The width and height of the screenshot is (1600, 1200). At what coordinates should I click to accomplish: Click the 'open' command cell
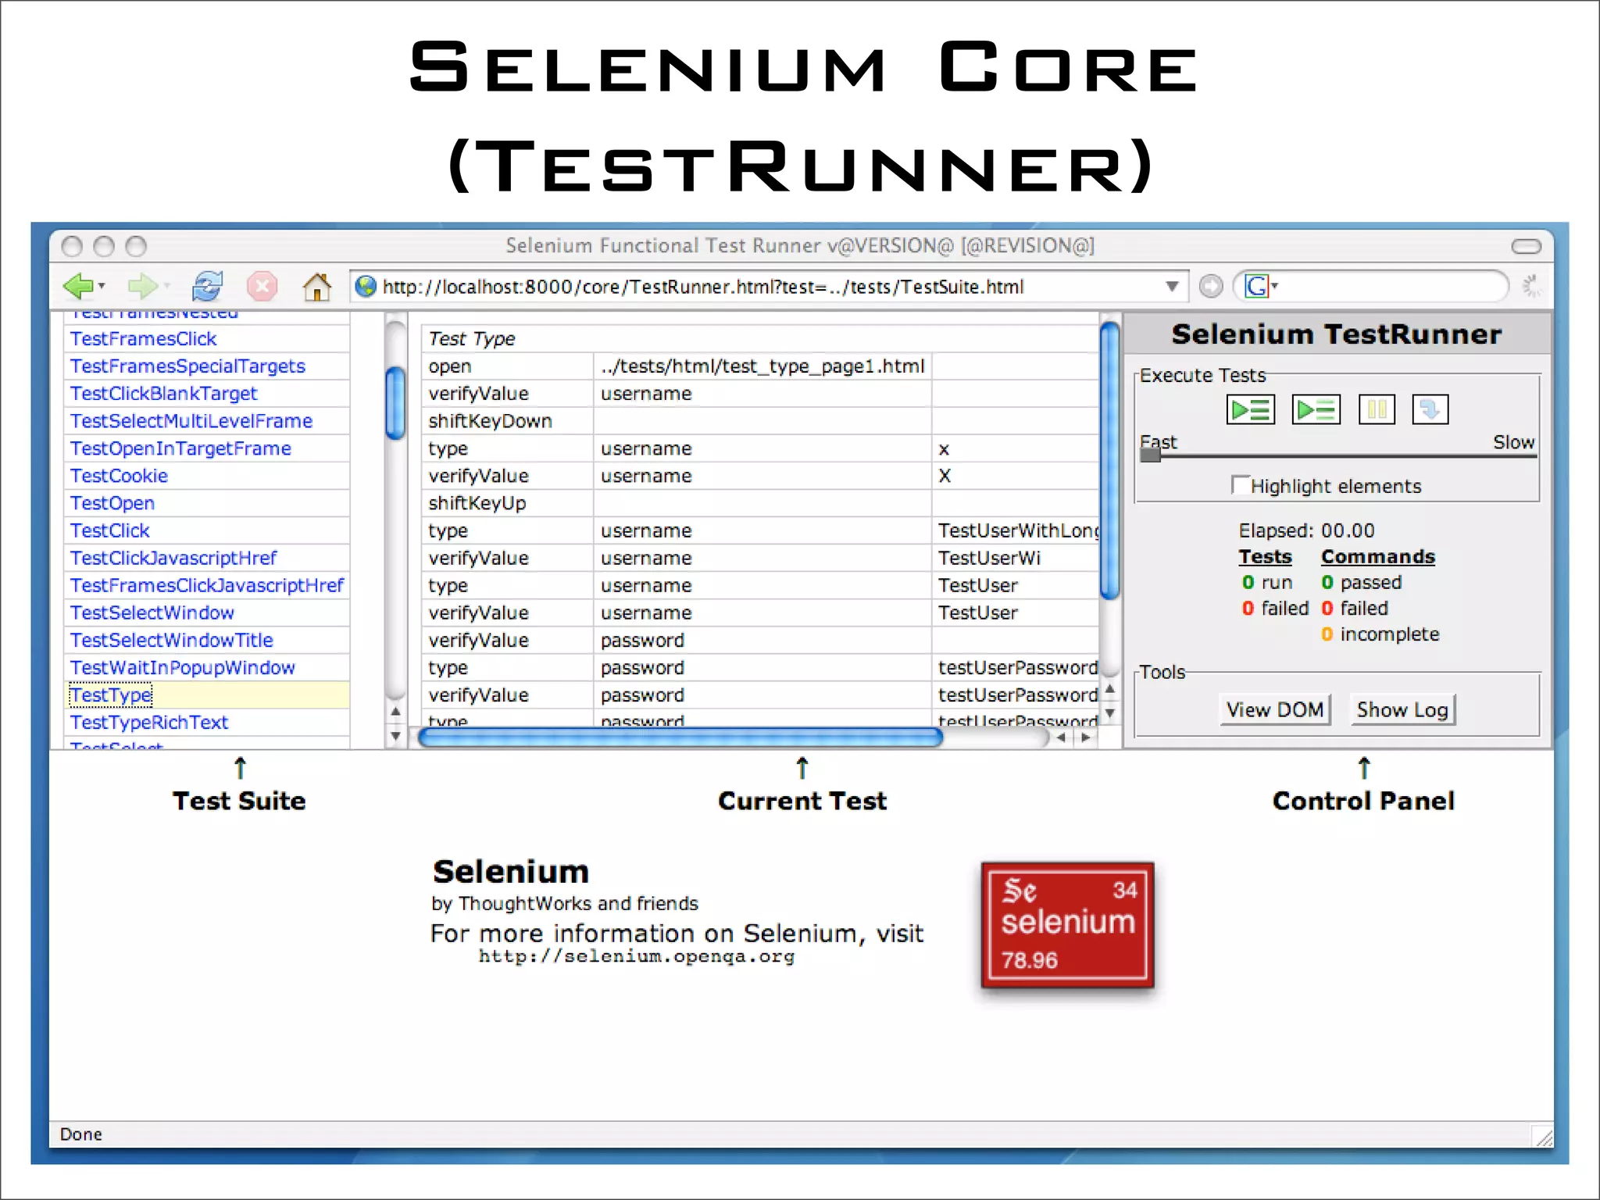click(508, 366)
